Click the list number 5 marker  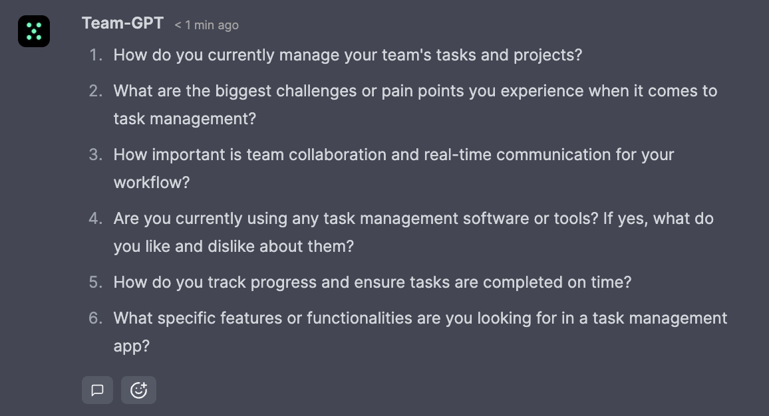click(x=96, y=282)
